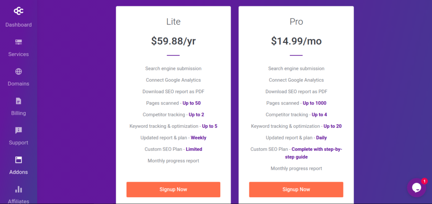The image size is (432, 204).
Task: Open the Services menu label
Action: coord(19,54)
